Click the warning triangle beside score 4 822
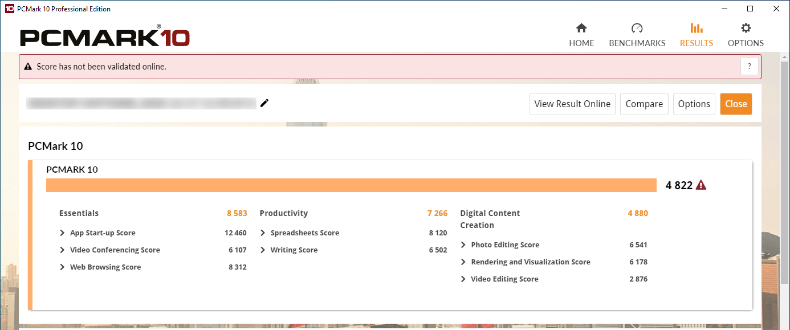This screenshot has width=790, height=330. (x=701, y=185)
